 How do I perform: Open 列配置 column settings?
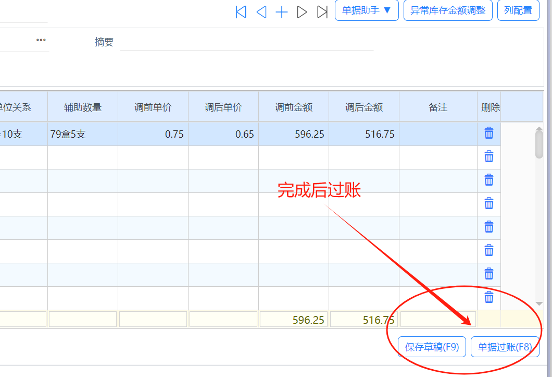(518, 10)
